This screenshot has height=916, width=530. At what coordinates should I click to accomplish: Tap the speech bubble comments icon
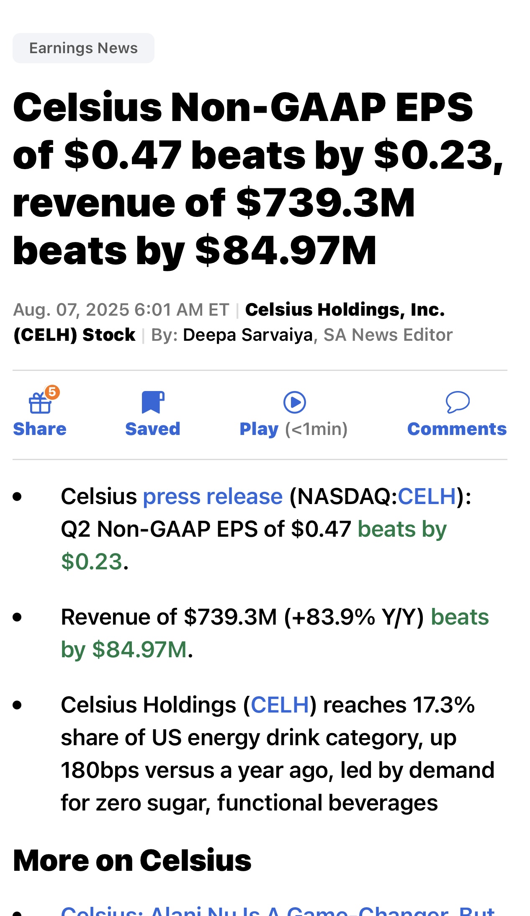pyautogui.click(x=458, y=402)
